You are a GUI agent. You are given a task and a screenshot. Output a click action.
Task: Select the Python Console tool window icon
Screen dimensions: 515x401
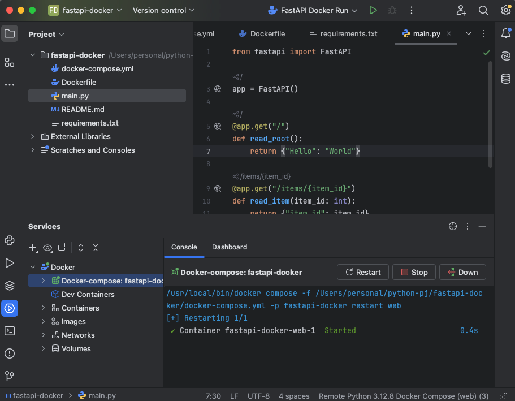(9, 240)
